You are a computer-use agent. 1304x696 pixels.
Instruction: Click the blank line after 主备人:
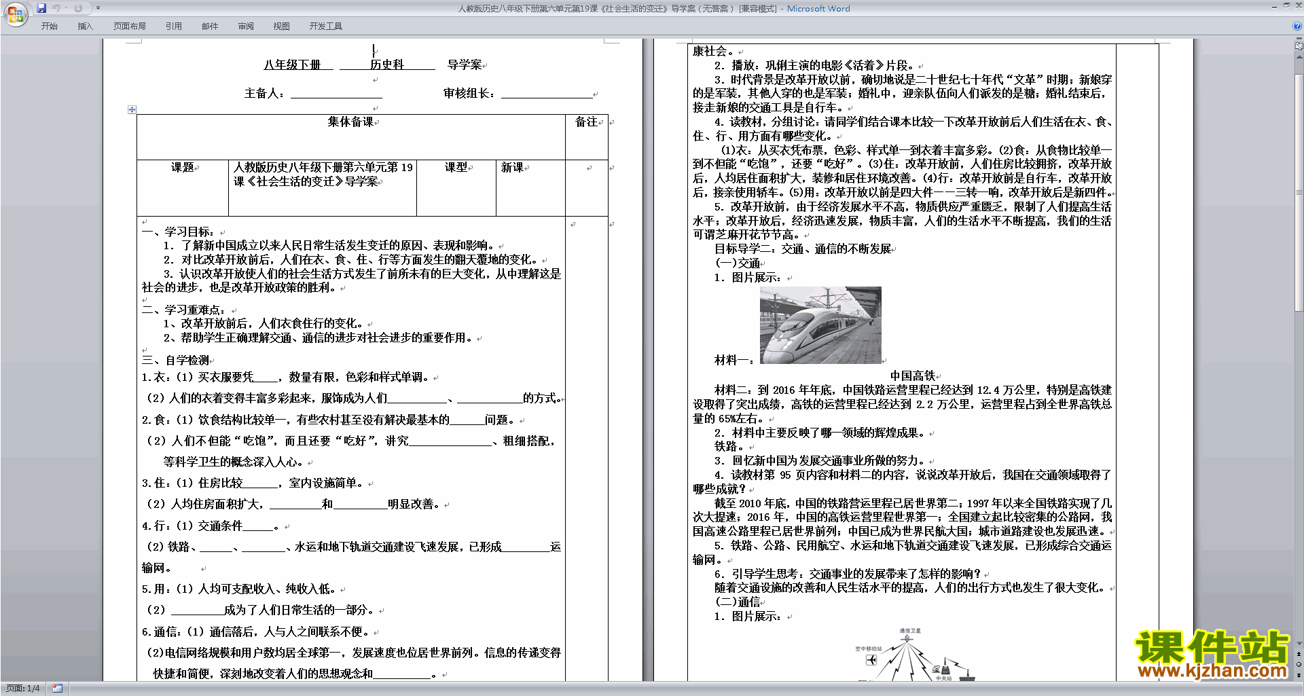[x=336, y=94]
